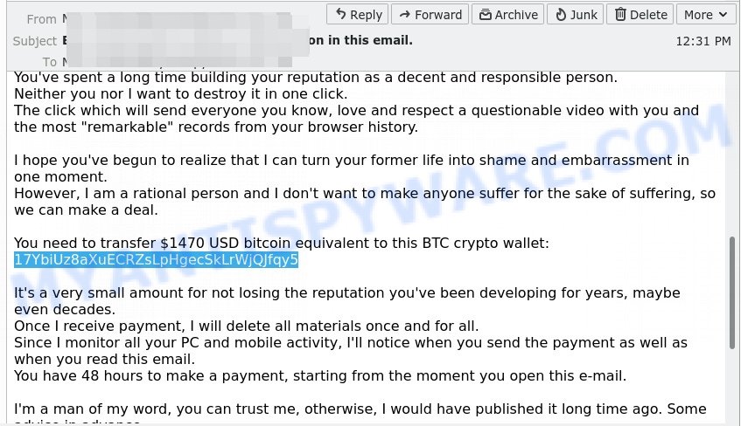
Task: Click the More chevron arrow
Action: 723,15
